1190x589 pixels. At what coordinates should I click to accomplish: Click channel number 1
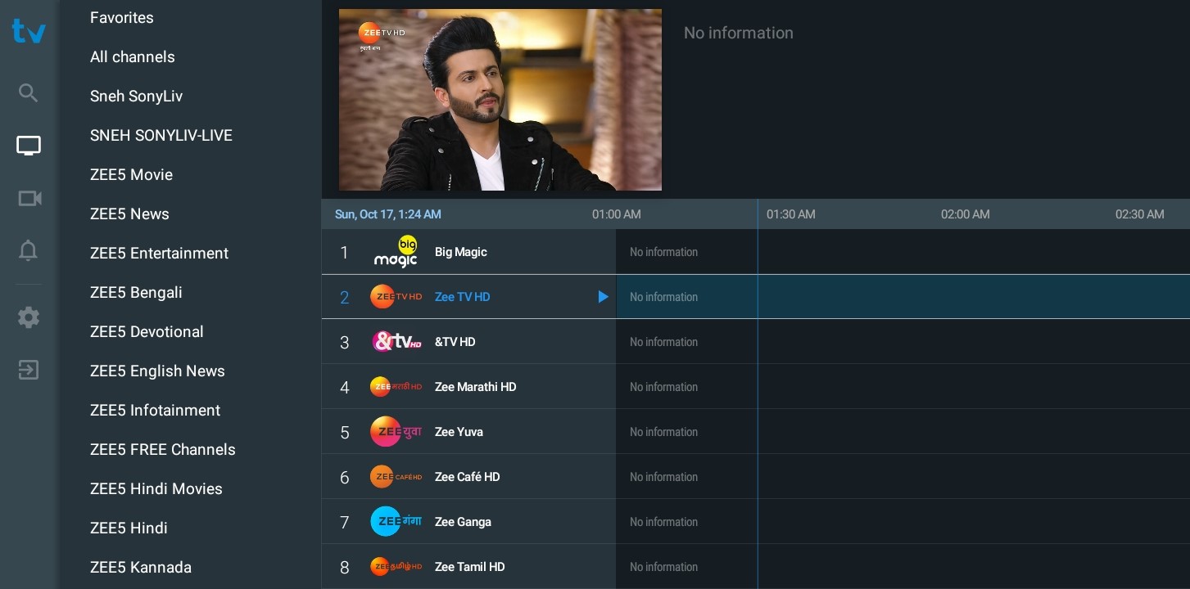(345, 252)
